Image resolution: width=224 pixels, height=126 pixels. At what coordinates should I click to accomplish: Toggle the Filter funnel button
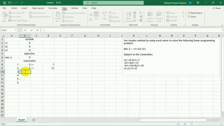coord(104,16)
